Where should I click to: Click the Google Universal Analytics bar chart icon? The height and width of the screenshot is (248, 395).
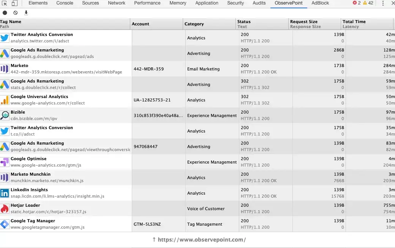pyautogui.click(x=5, y=100)
